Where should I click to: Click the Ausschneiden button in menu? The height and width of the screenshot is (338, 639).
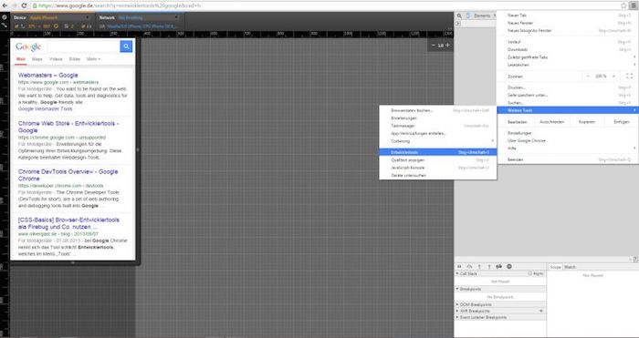click(551, 122)
